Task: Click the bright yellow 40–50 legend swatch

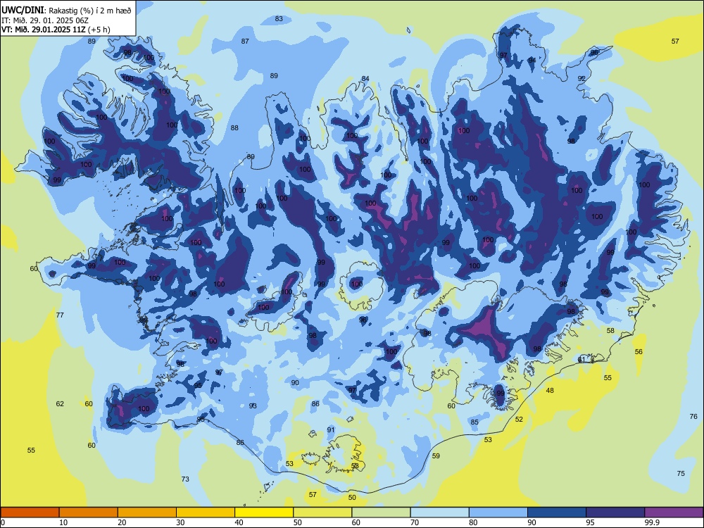Action: tap(264, 513)
